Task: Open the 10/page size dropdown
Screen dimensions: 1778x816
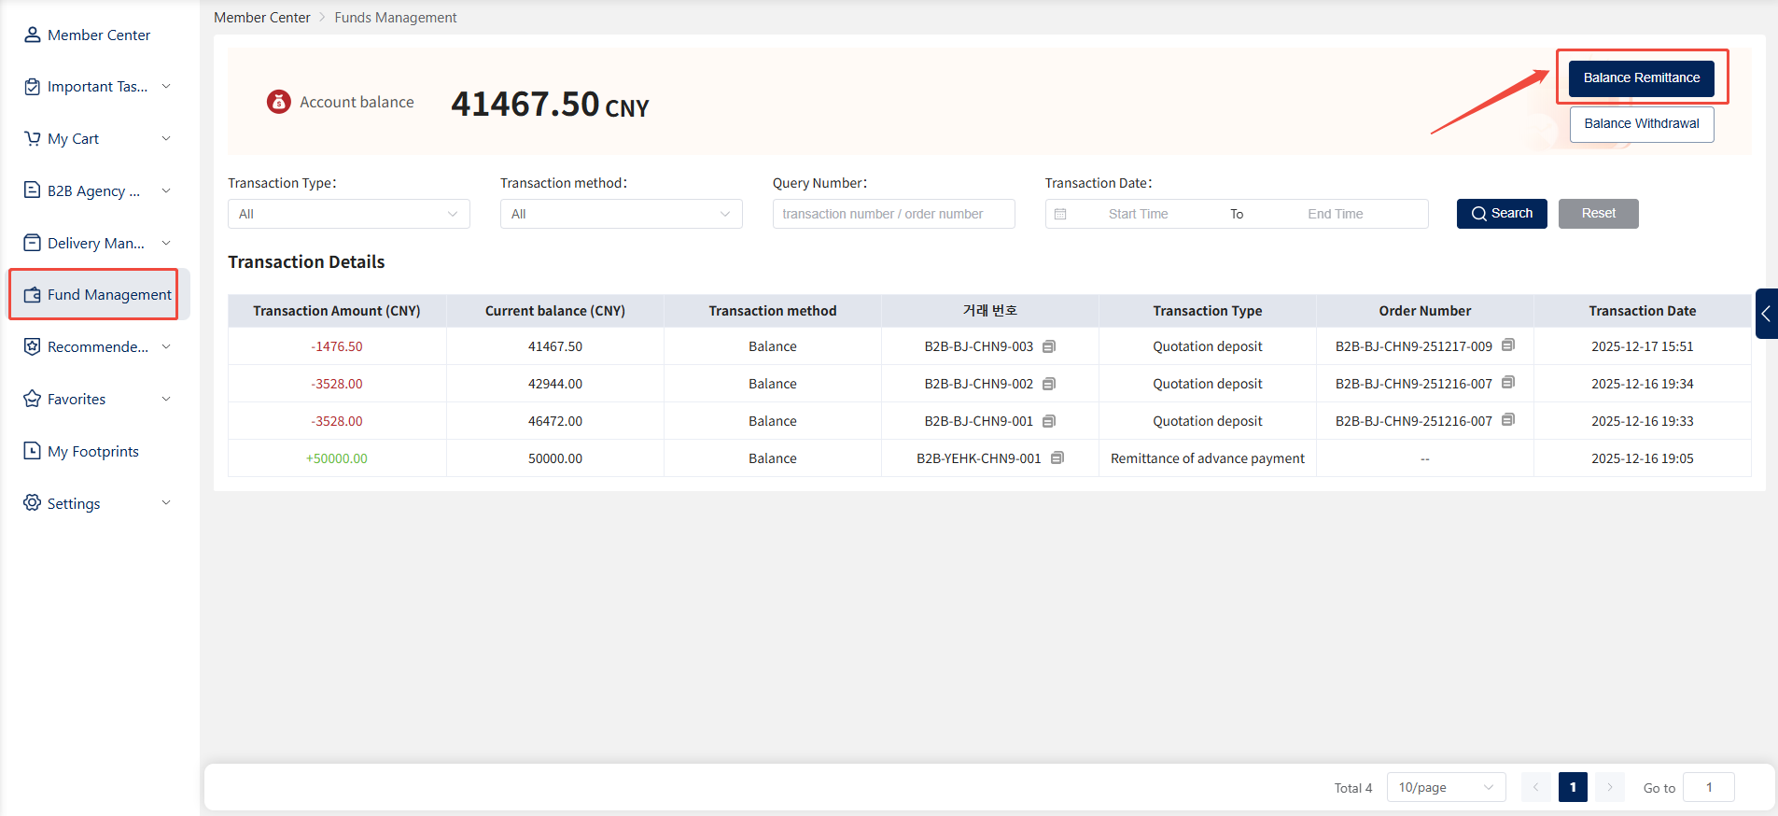Action: (1446, 787)
